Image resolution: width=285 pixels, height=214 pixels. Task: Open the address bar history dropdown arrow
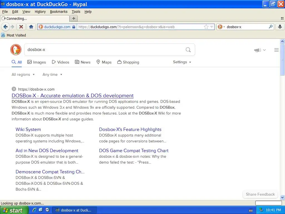pyautogui.click(x=212, y=27)
